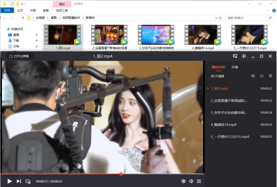This screenshot has width=277, height=187.
Task: Open 视频工具 ribbon tab in Explorer
Action: click(x=62, y=10)
